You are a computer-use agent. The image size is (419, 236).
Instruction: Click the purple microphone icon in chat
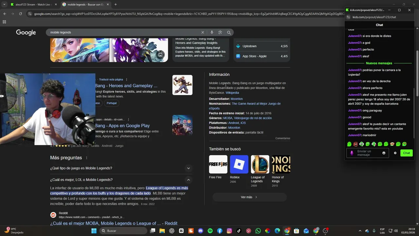[x=352, y=153]
